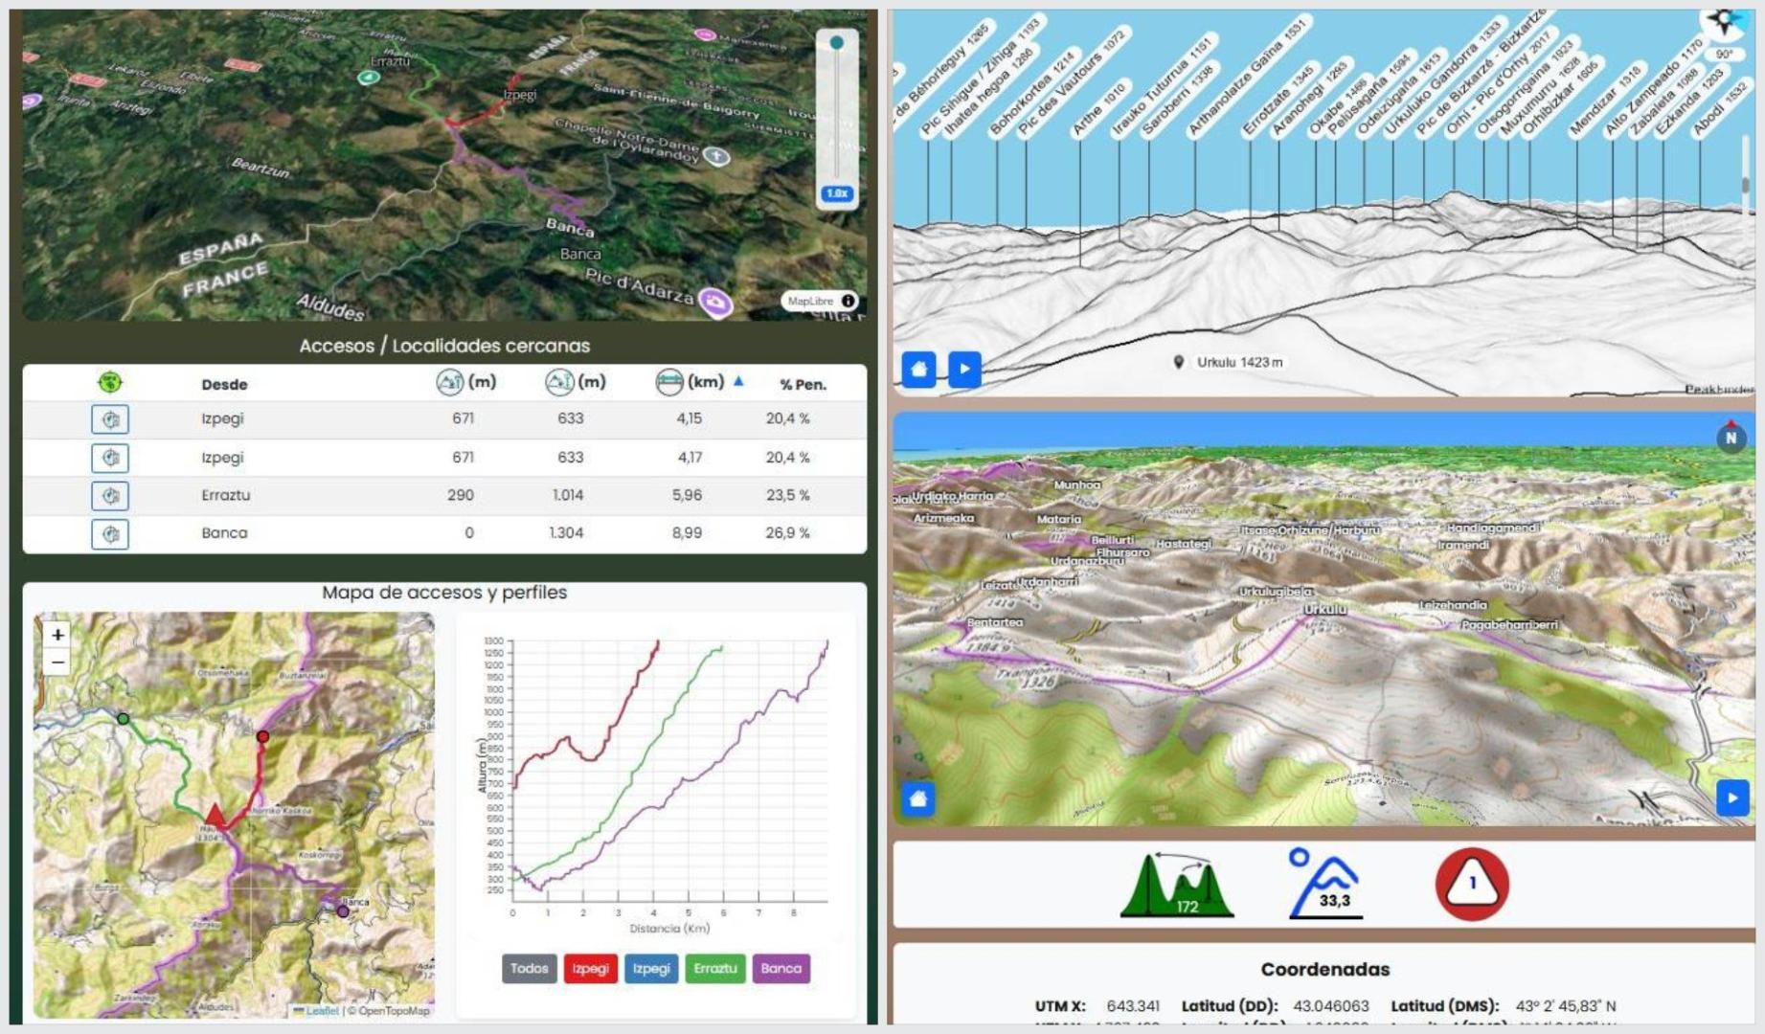Adjust the terrain exaggeration slider handle
This screenshot has width=1765, height=1034.
(x=837, y=42)
